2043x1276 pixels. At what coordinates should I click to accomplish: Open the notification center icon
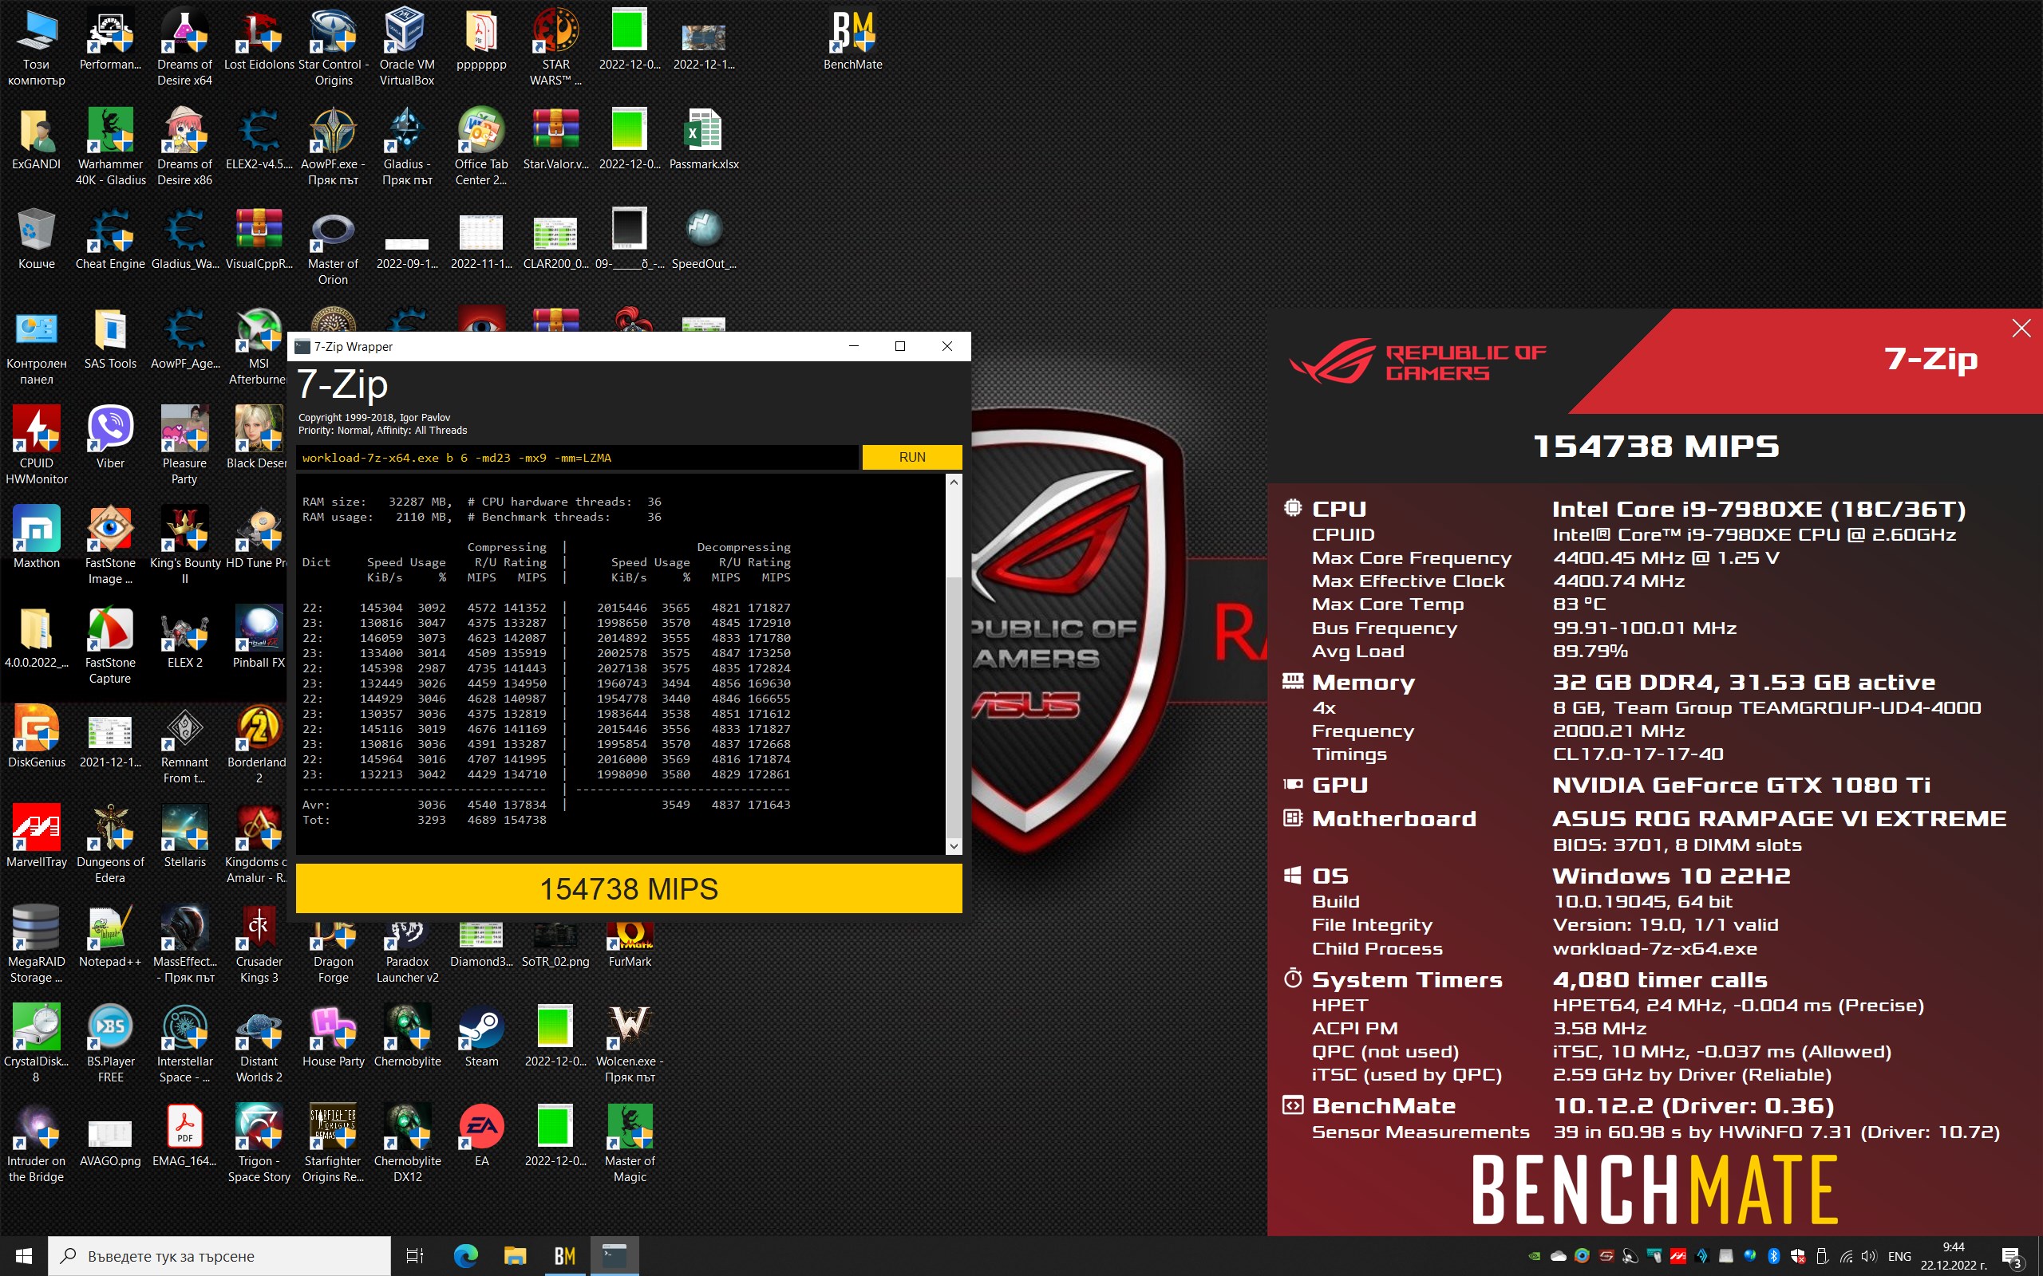tap(2012, 1257)
